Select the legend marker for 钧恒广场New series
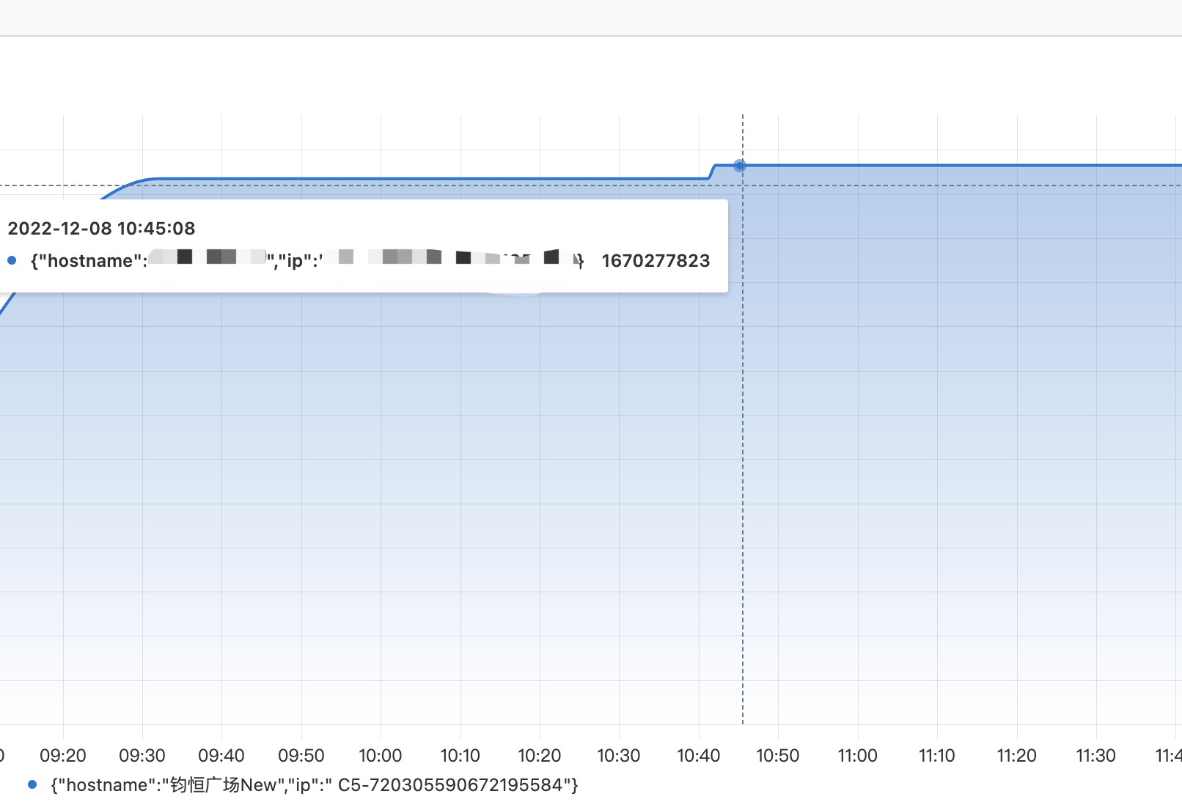Image resolution: width=1182 pixels, height=802 pixels. click(x=32, y=784)
